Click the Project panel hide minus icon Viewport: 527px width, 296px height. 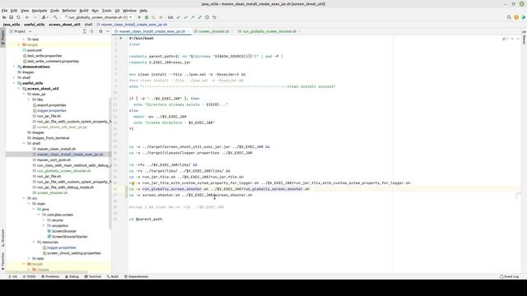click(x=108, y=31)
